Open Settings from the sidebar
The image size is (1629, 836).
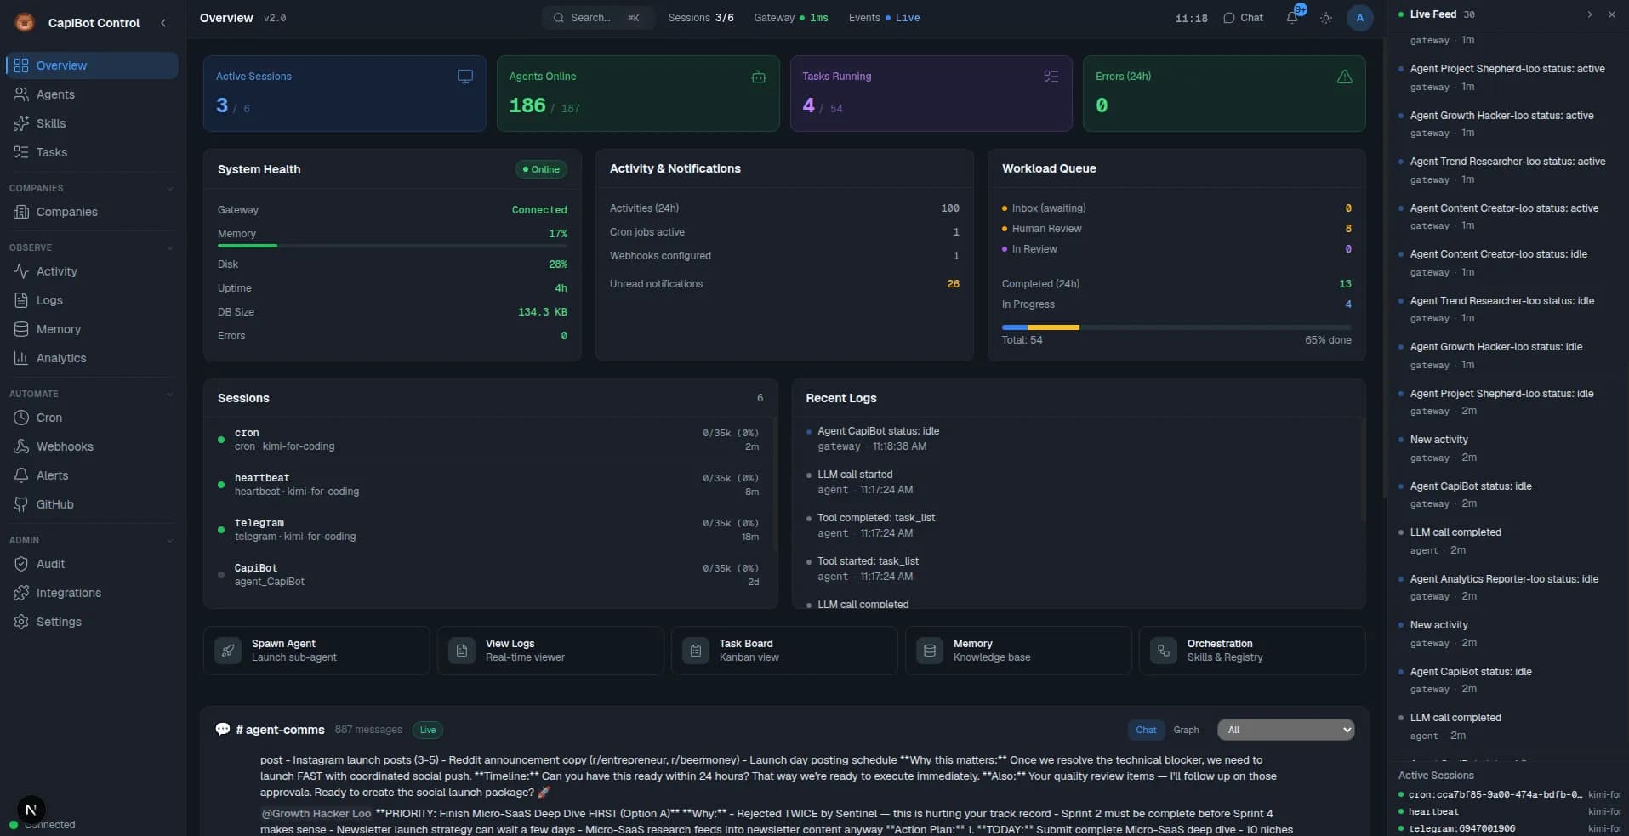pos(92,622)
